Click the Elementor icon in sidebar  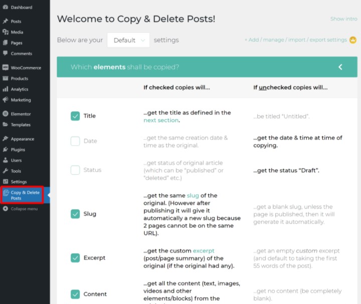click(5, 114)
